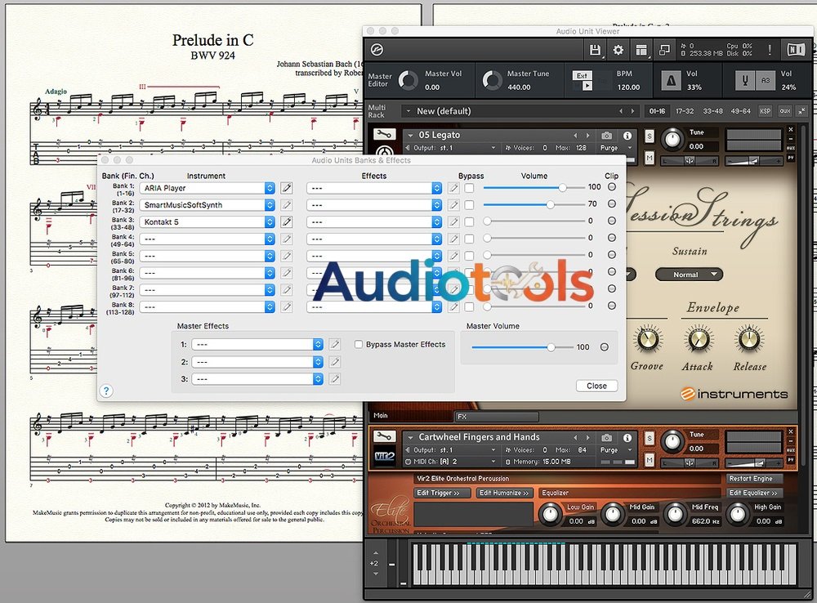Mute the Cartwheel Fingers and Hands instrument
817x603 pixels.
(650, 460)
